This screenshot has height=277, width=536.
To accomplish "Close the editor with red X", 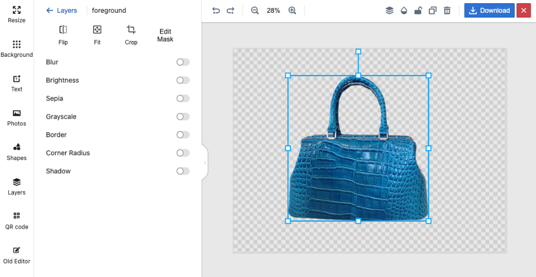I will 524,11.
